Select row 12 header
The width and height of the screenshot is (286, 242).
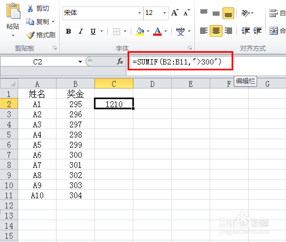9,205
